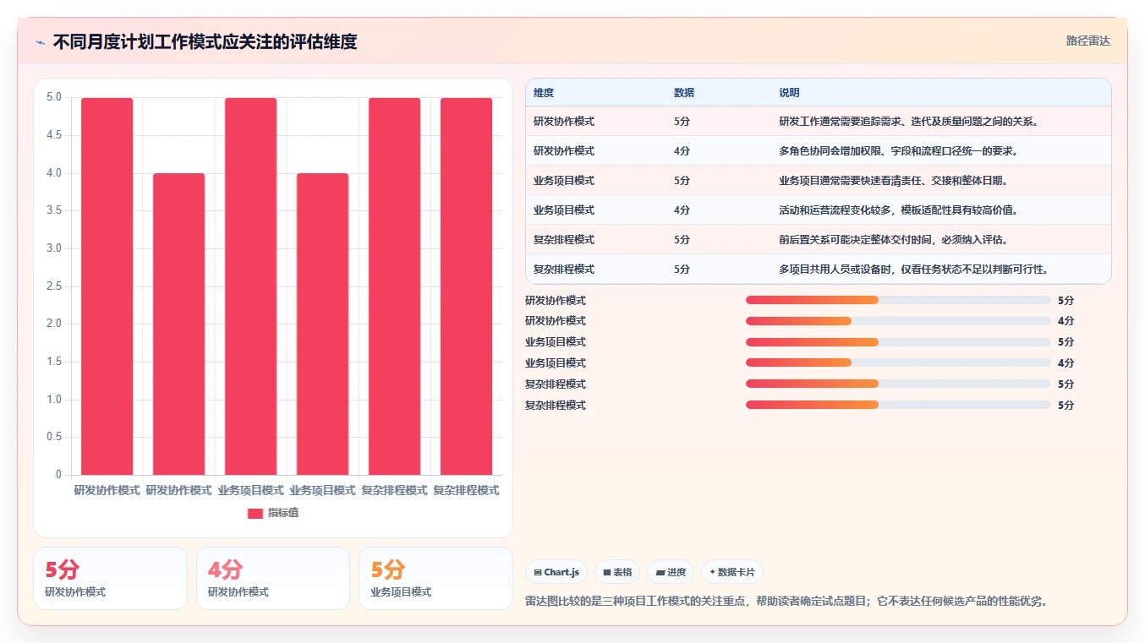Click the 3.0 y-axis label
Image resolution: width=1145 pixels, height=643 pixels.
[53, 248]
